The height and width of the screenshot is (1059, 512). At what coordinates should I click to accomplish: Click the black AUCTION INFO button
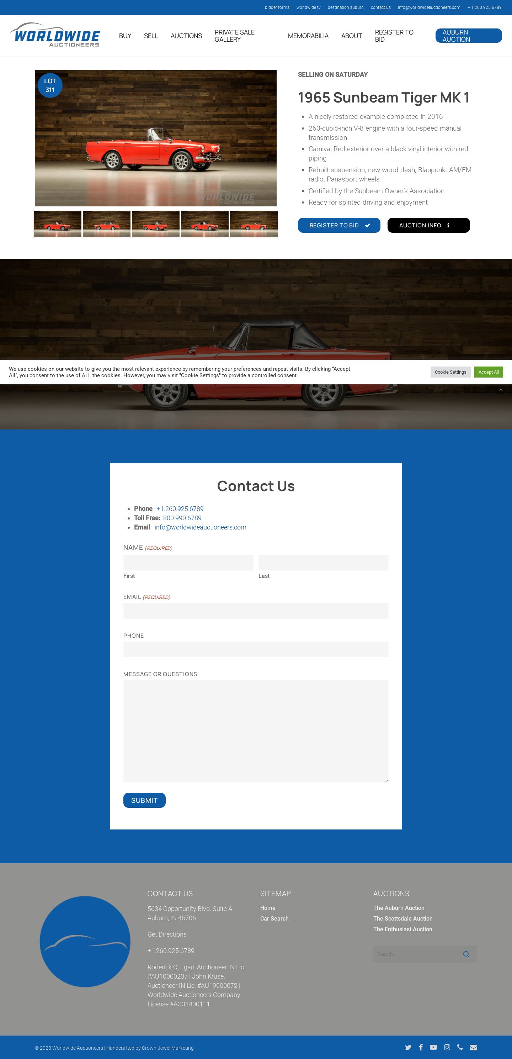428,225
